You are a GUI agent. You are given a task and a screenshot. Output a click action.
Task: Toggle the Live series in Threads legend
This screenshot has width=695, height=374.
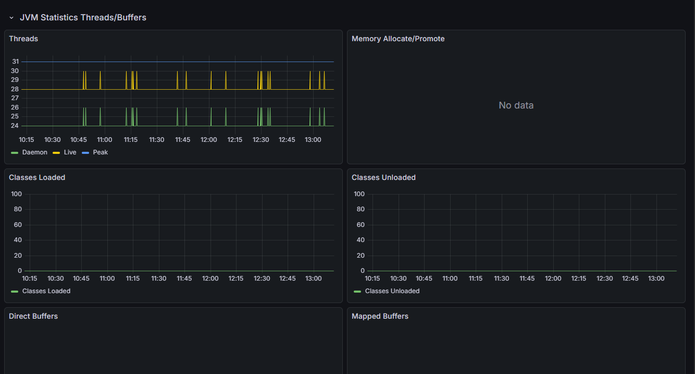pos(70,152)
